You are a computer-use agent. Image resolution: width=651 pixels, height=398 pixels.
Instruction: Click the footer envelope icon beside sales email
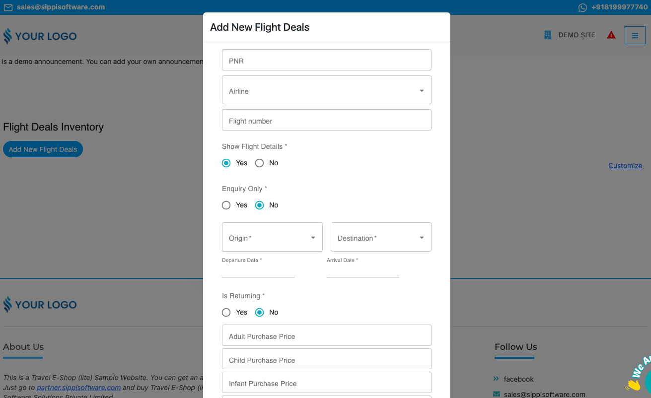(497, 395)
